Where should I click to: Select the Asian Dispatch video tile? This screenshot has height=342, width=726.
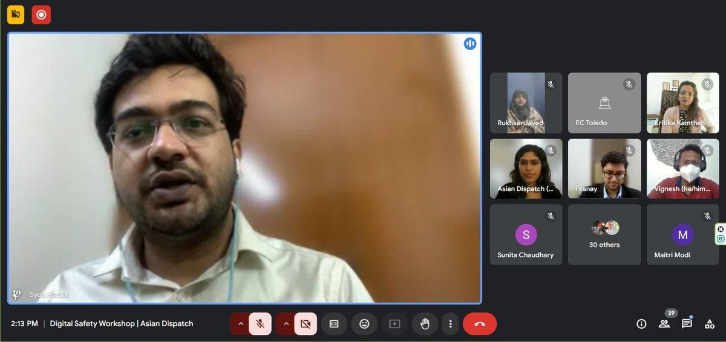point(526,169)
